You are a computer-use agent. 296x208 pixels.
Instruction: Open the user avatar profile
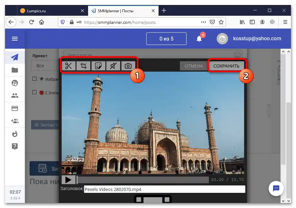(x=222, y=39)
